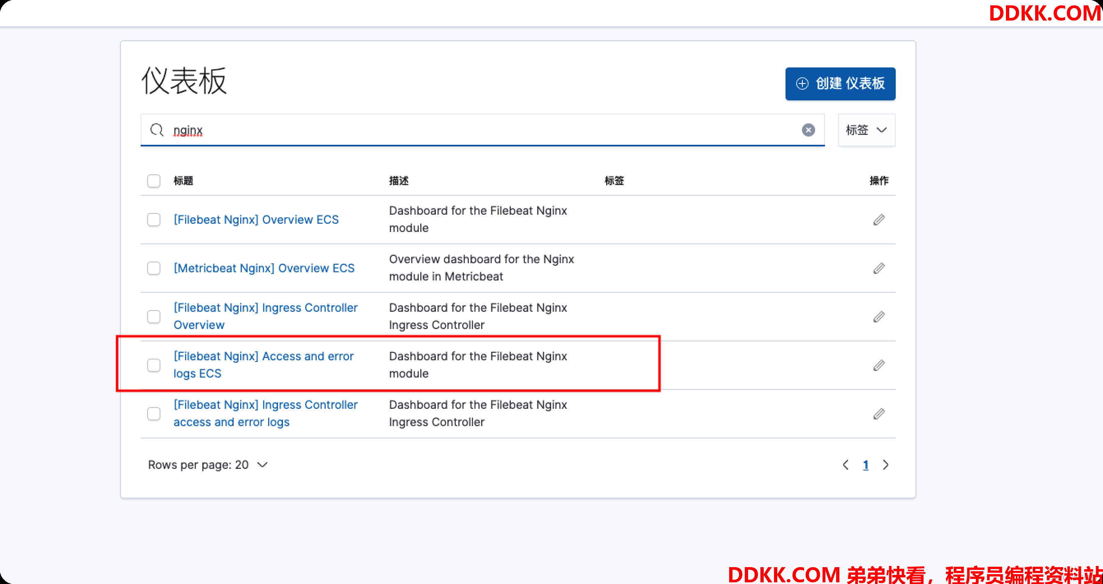The image size is (1103, 584).
Task: Click the 操作 column header
Action: point(879,181)
